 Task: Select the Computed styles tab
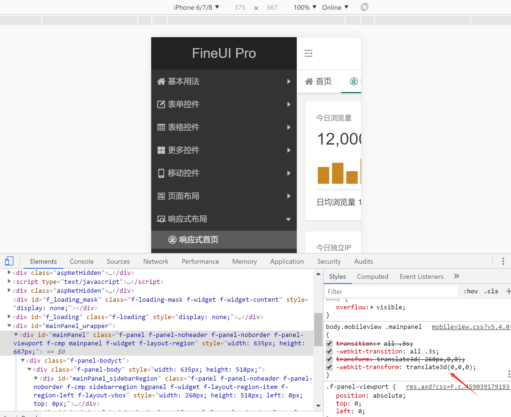(x=372, y=276)
